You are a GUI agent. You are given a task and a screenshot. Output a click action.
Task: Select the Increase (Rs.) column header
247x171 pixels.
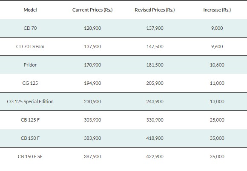click(x=217, y=10)
